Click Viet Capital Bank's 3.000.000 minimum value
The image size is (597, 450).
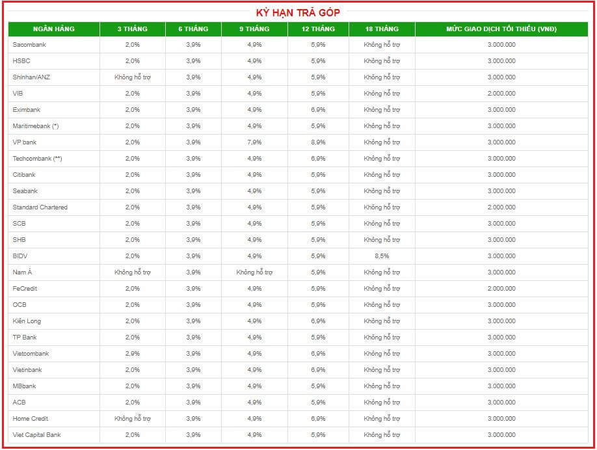tap(501, 435)
